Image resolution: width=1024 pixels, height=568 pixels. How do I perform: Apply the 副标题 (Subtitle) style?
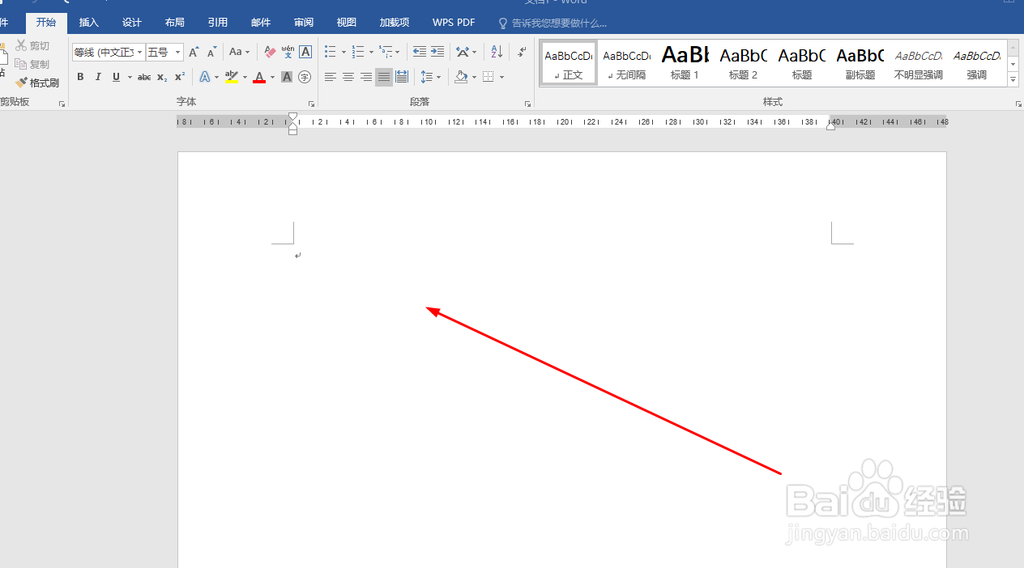tap(860, 63)
